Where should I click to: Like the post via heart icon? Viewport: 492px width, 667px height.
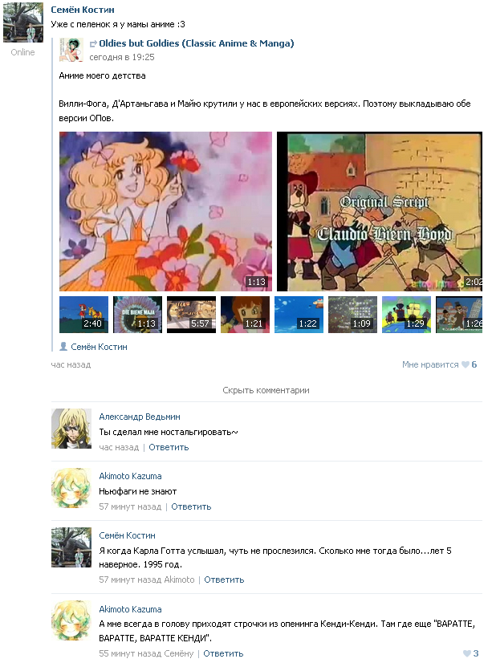click(x=466, y=364)
